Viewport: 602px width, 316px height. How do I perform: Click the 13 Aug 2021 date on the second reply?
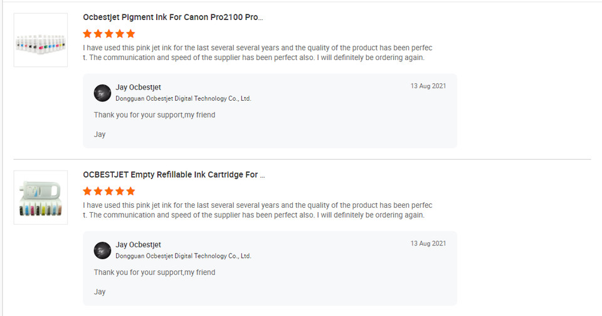click(428, 243)
